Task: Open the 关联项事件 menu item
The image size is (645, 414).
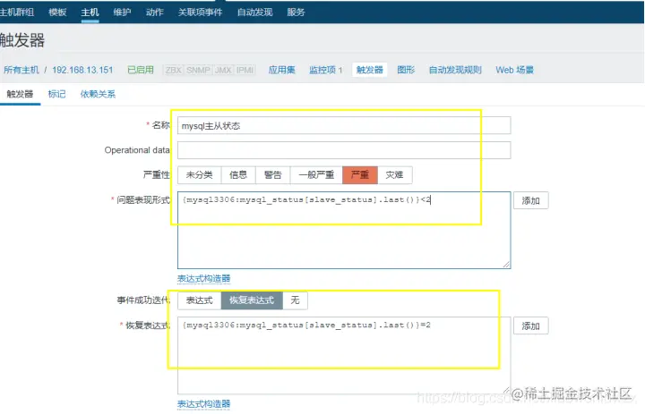Action: coord(201,13)
